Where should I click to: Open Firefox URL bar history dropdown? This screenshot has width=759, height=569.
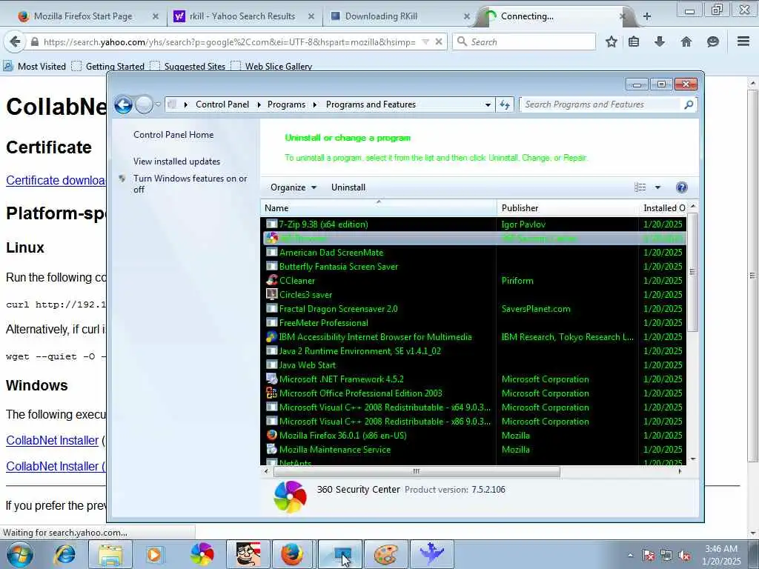(425, 42)
